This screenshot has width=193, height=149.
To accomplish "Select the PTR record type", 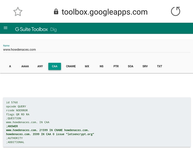I will tap(116, 66).
